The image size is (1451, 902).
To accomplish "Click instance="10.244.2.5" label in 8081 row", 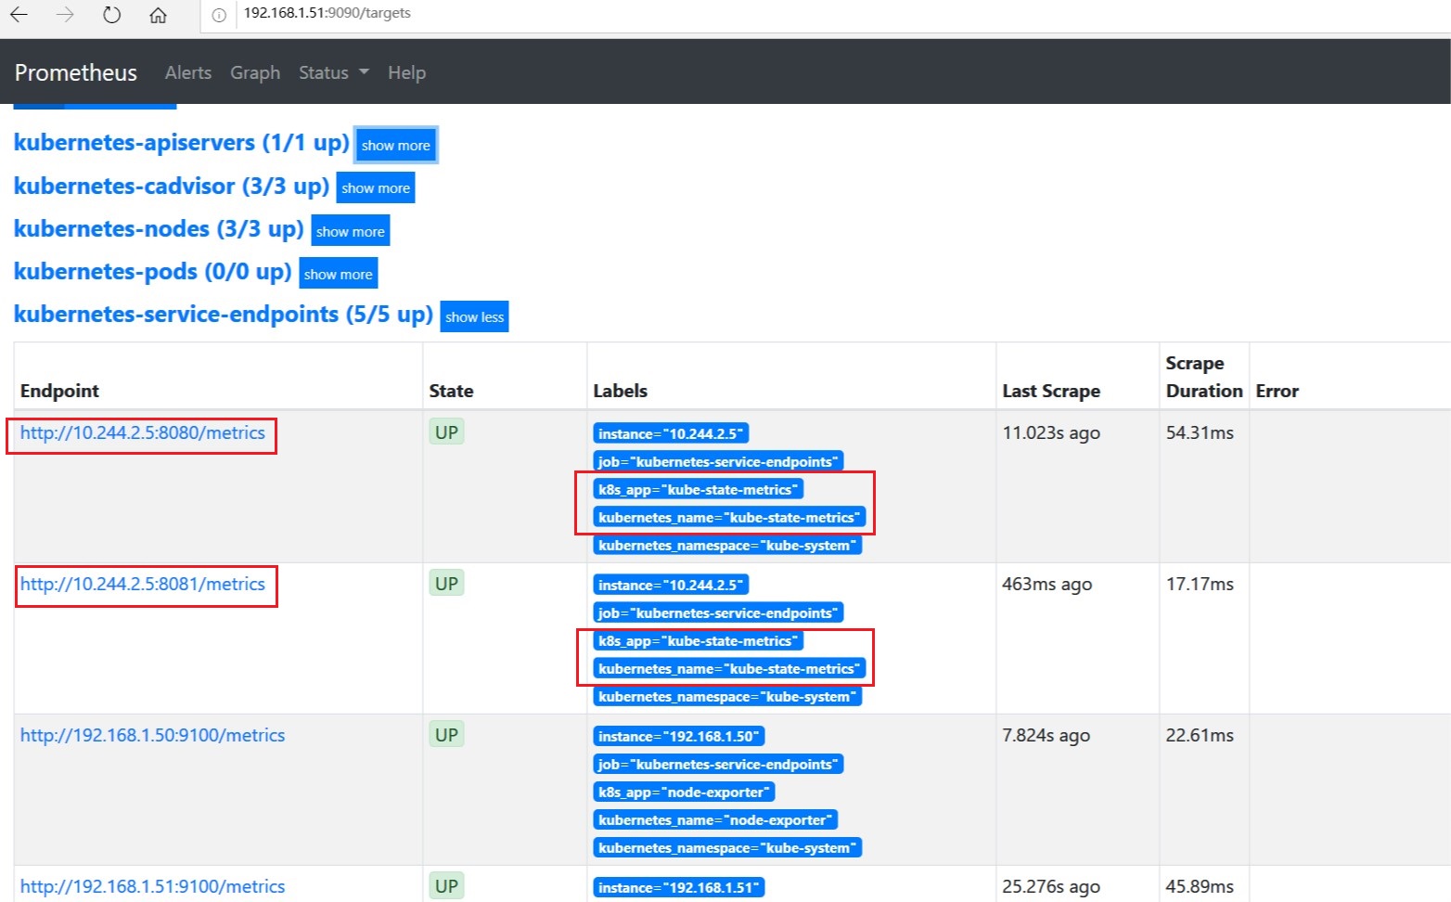I will coord(671,585).
